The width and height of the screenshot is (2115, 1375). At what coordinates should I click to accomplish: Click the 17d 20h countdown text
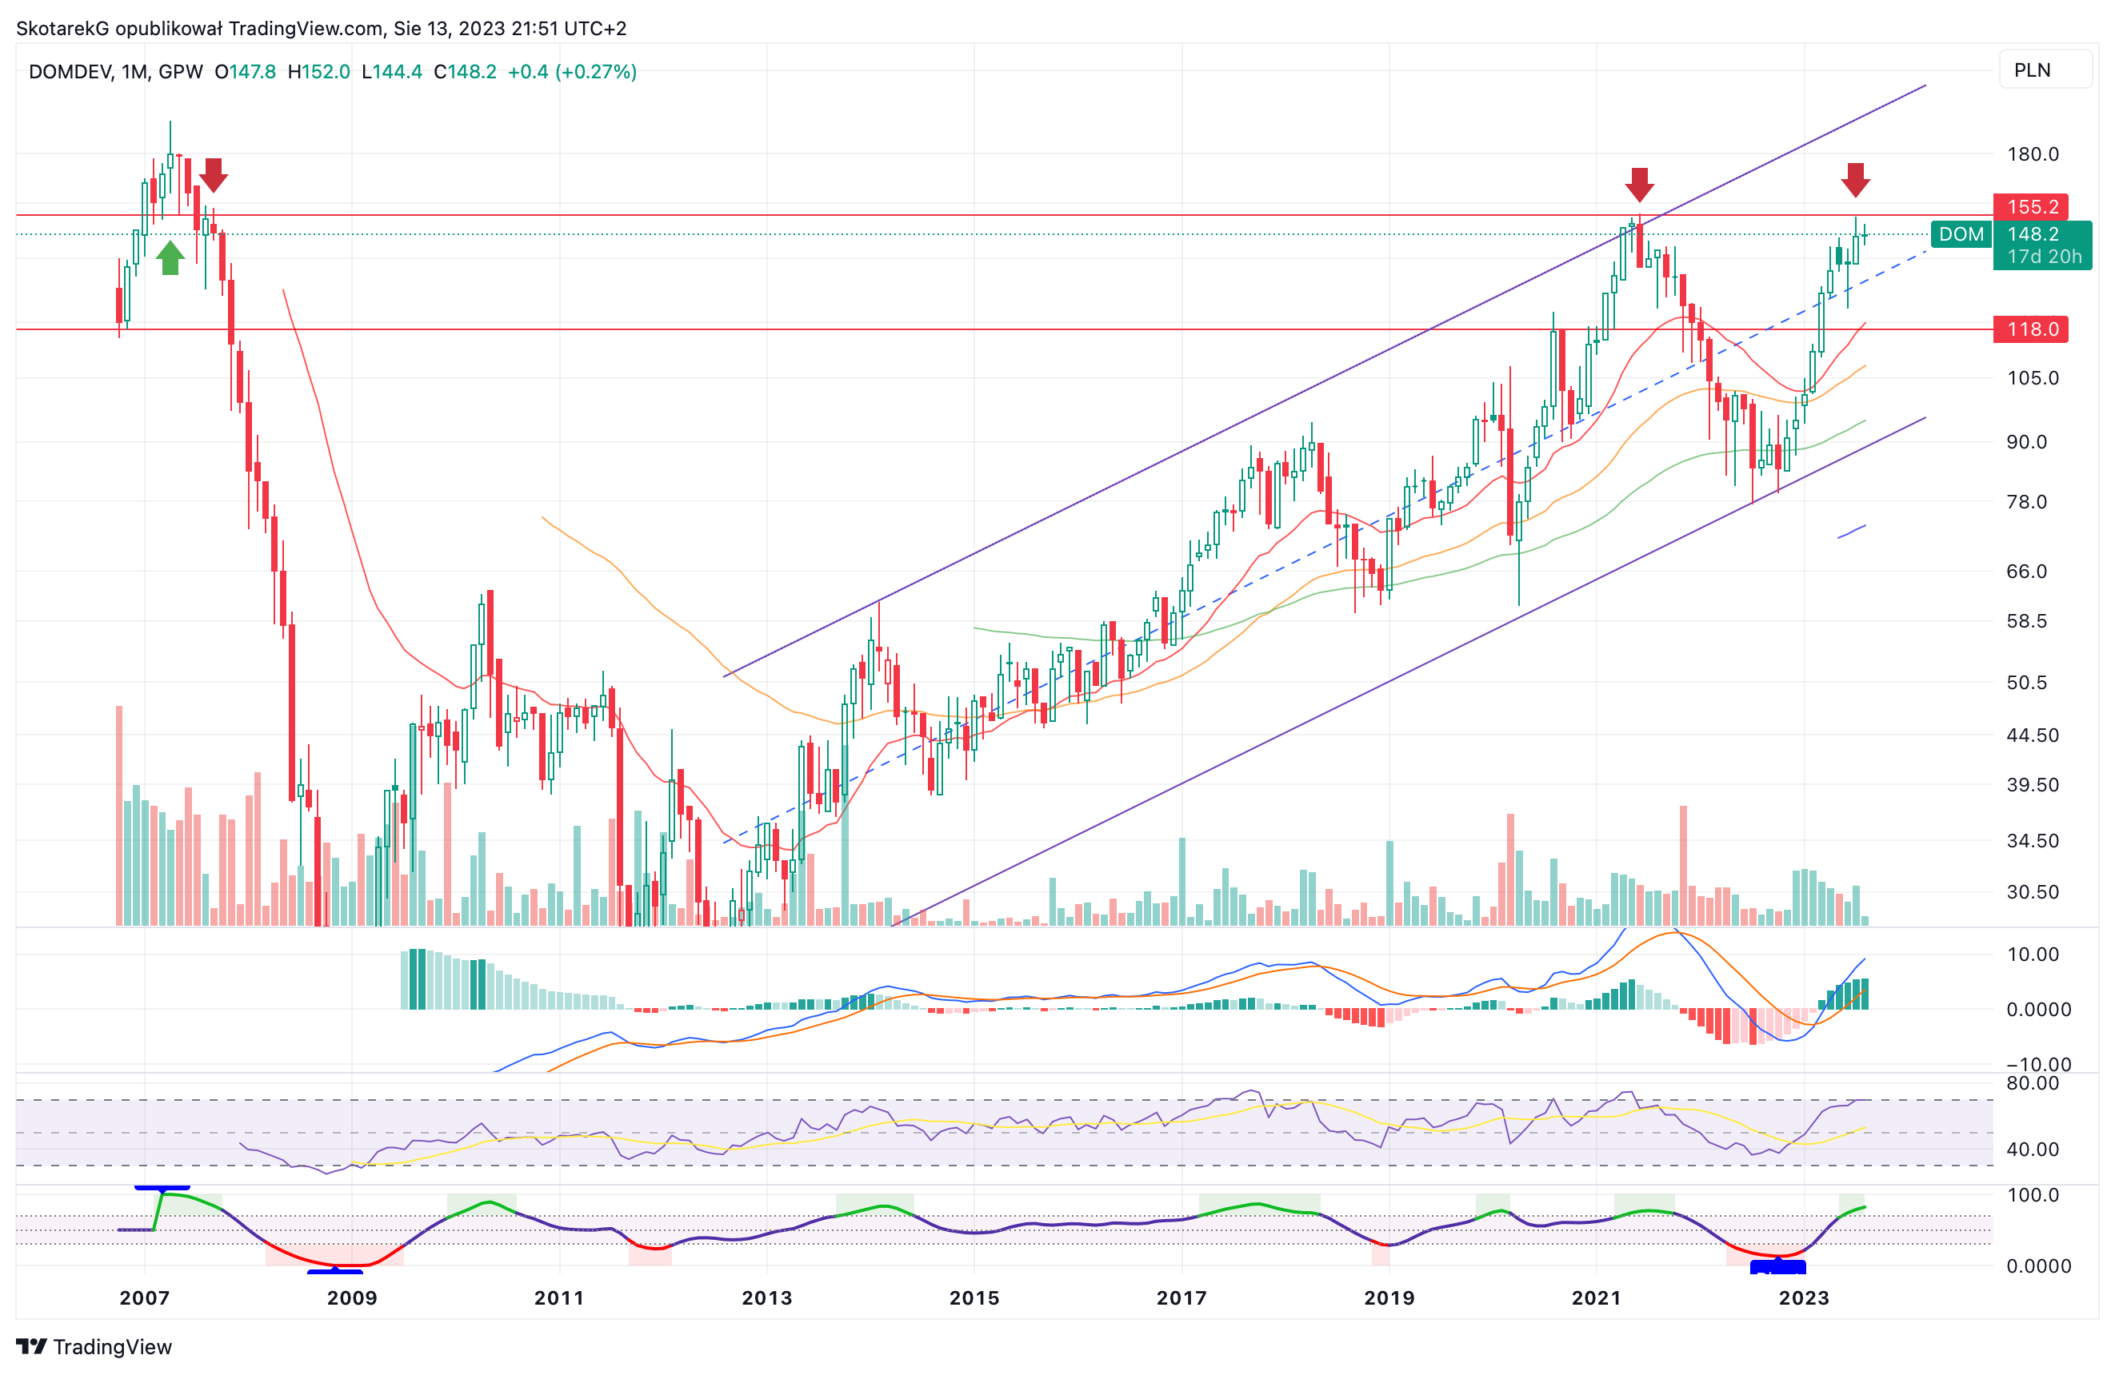click(x=2044, y=257)
